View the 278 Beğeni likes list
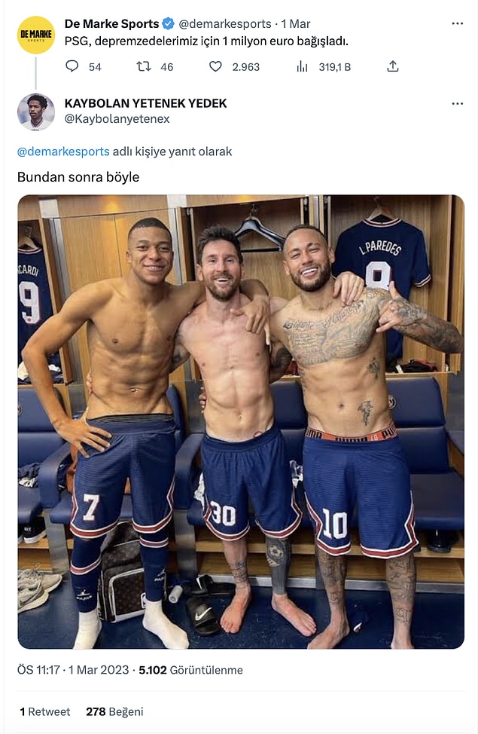The width and height of the screenshot is (478, 734). pos(114,711)
